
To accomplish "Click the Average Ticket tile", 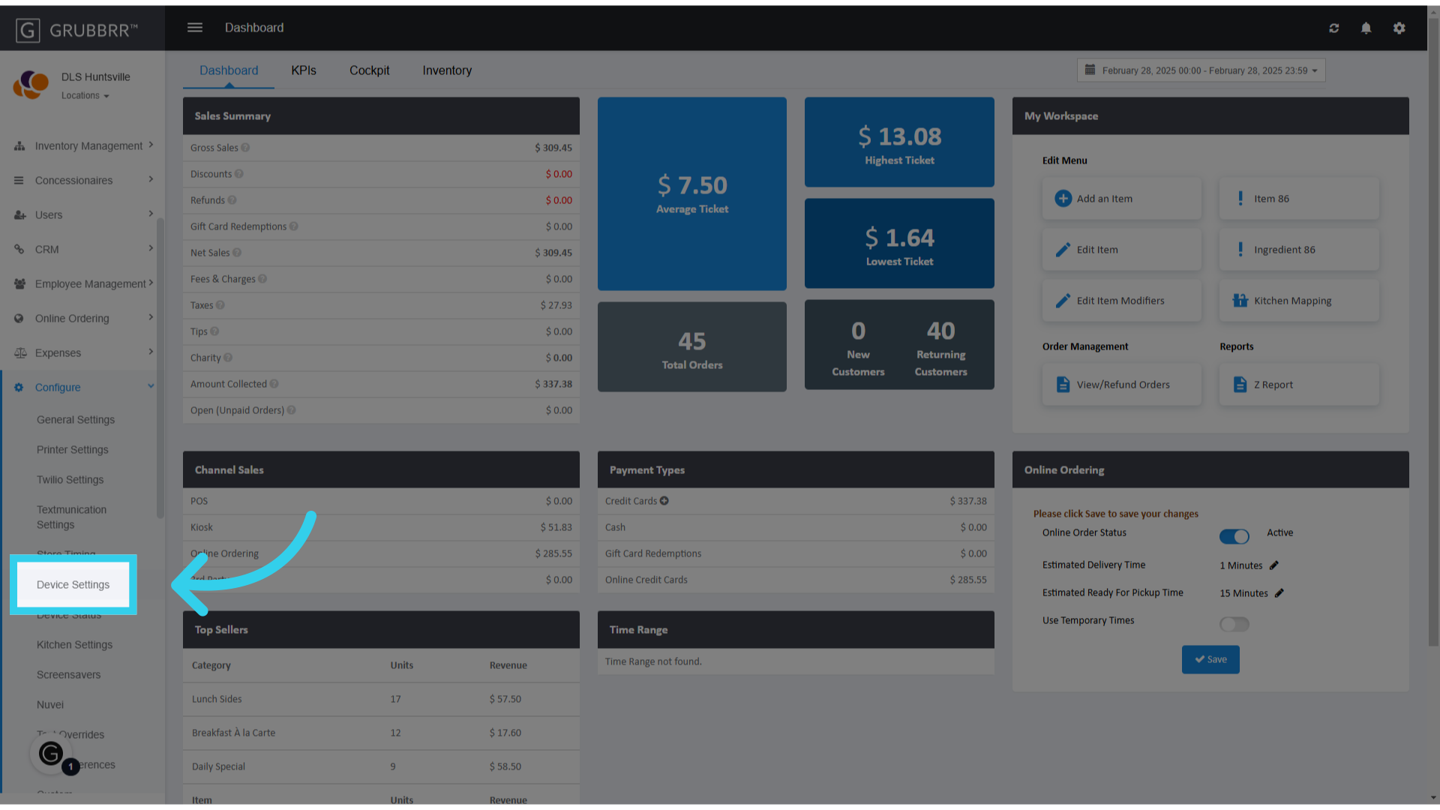I will pos(691,193).
